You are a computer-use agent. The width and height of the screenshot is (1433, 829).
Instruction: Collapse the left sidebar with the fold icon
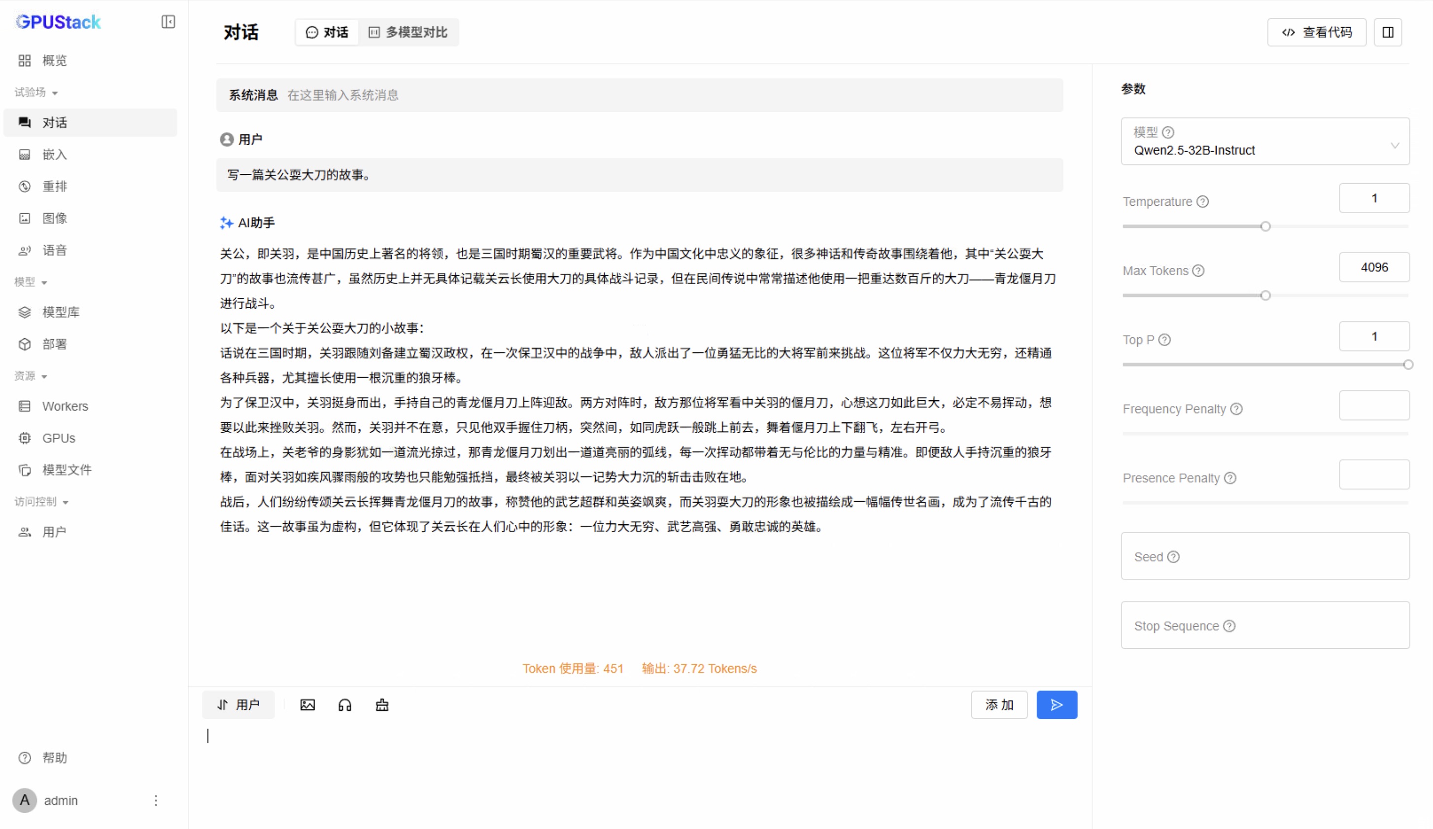coord(168,22)
